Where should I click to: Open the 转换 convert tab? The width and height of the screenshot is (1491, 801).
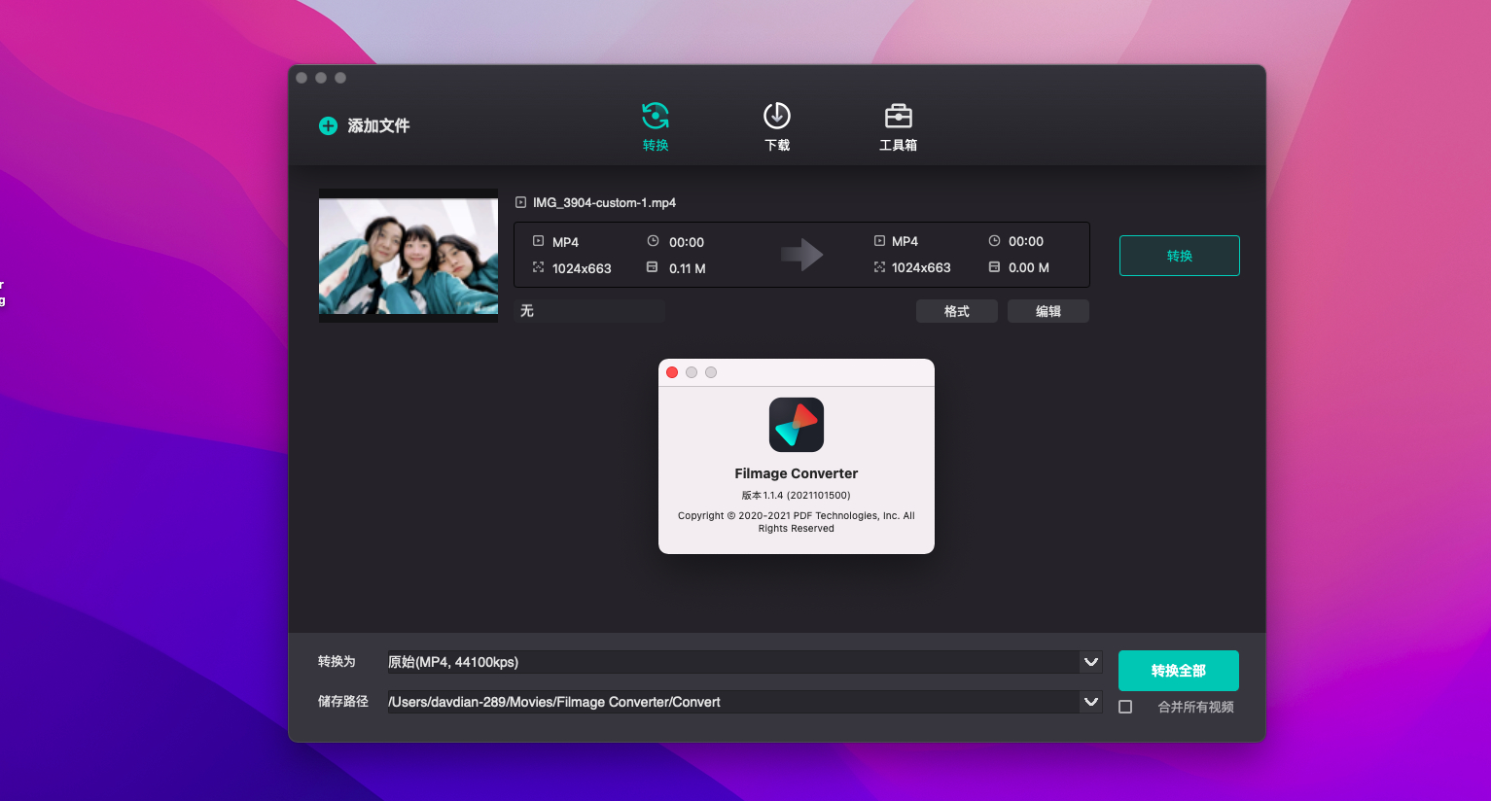pyautogui.click(x=656, y=127)
